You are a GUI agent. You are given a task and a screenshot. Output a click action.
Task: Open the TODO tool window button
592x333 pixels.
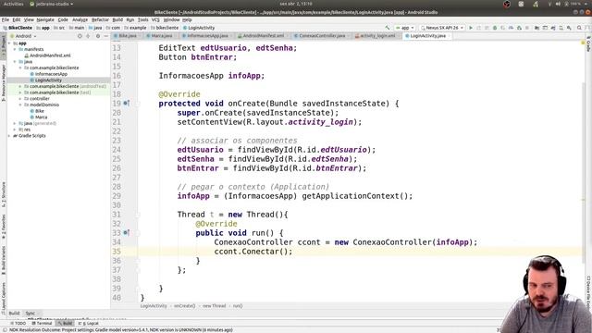tap(18, 323)
